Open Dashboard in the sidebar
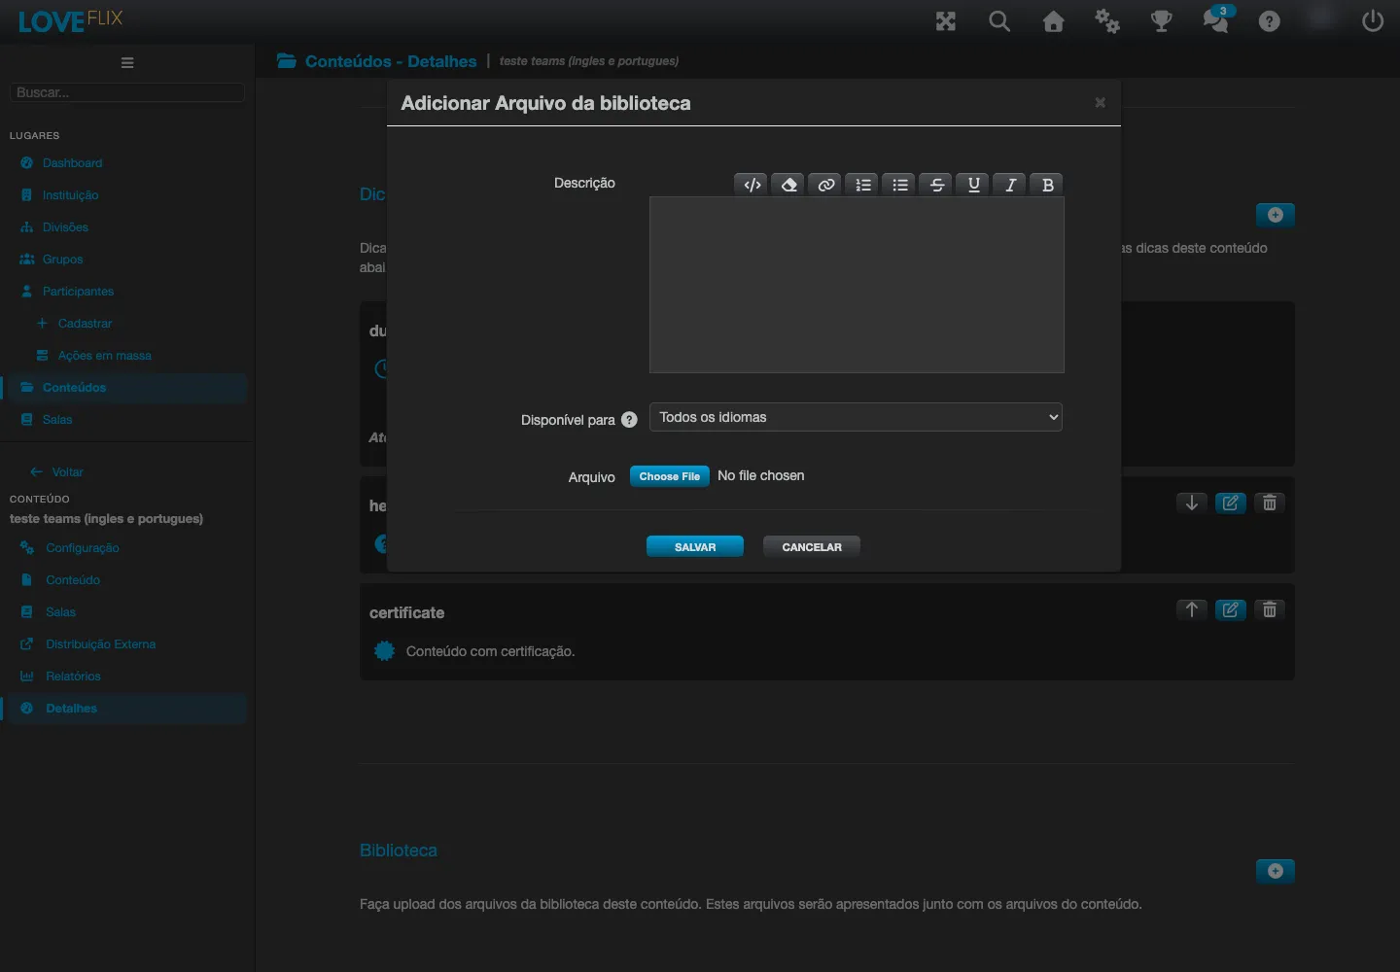Screen dimensions: 1400x972 point(72,163)
